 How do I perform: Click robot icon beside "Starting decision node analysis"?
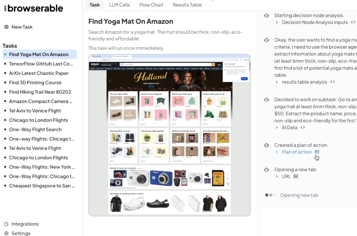pyautogui.click(x=266, y=15)
